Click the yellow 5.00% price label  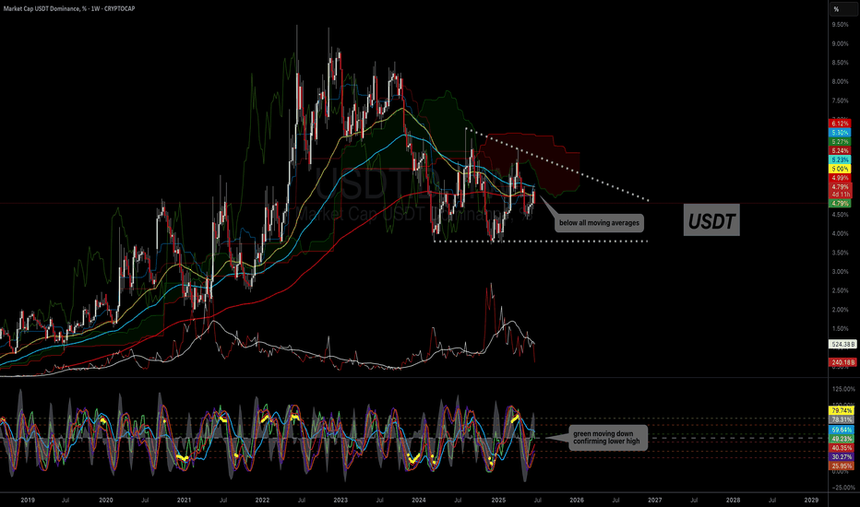[x=840, y=169]
